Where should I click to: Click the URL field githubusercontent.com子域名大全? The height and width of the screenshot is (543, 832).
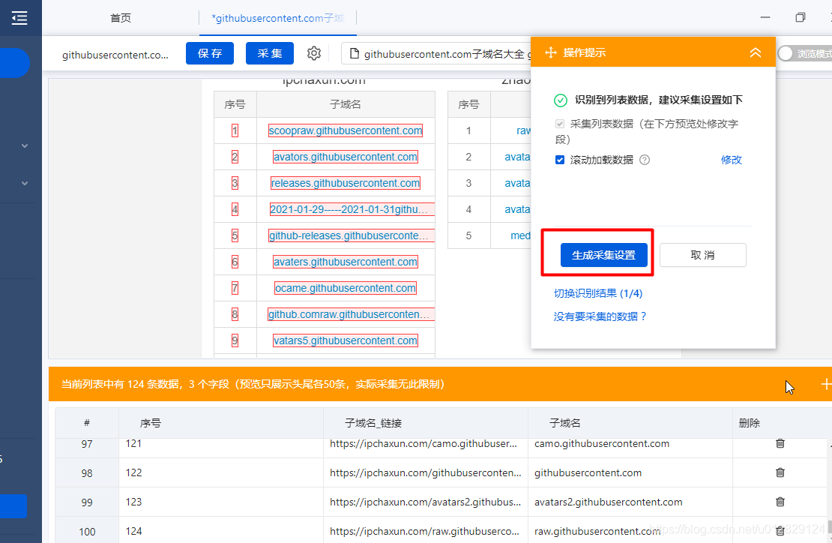pyautogui.click(x=435, y=53)
